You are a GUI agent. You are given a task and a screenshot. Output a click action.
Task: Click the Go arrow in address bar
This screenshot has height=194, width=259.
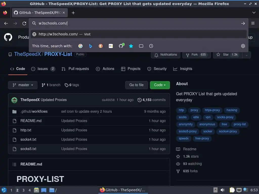coord(243,23)
